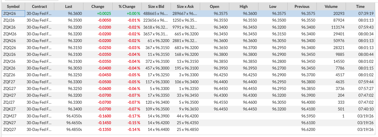The image size is (378, 137).
Task: Select the ZQU26 30-Day Fed contract cell
Action: click(x=39, y=54)
